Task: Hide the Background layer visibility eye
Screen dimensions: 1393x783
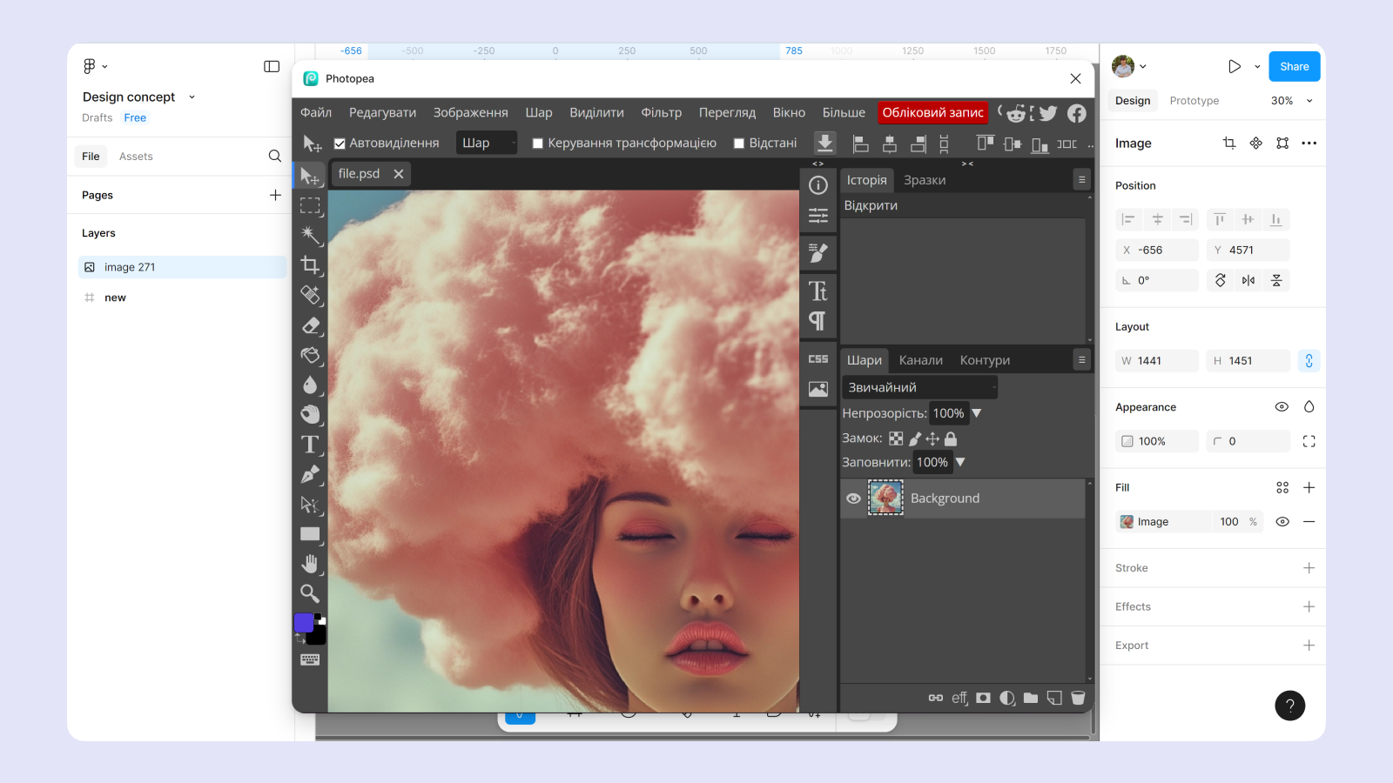Action: click(853, 499)
